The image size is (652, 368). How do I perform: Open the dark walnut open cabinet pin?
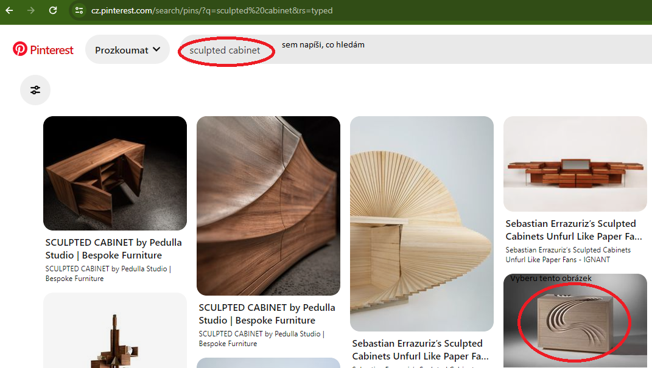pos(115,173)
